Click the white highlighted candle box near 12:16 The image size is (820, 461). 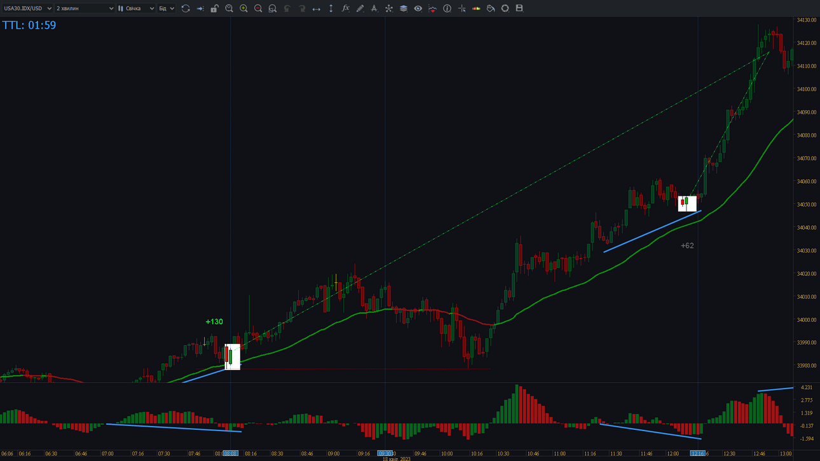coord(687,203)
